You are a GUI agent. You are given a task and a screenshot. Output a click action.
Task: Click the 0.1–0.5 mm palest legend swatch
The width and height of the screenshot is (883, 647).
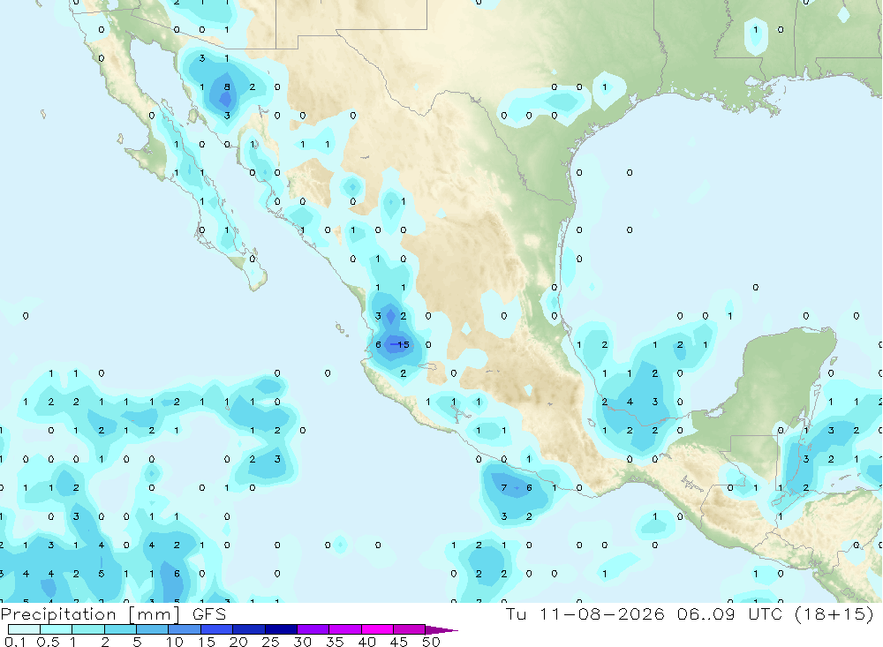[24, 629]
